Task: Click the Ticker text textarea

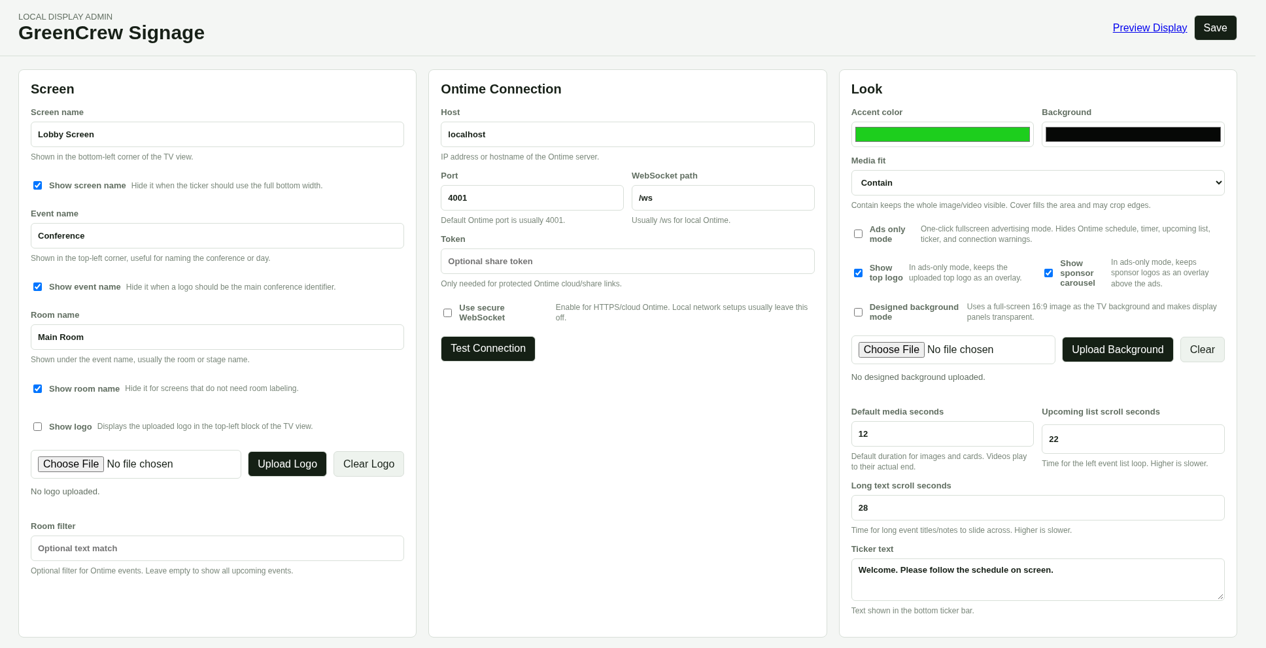Action: click(x=1038, y=580)
